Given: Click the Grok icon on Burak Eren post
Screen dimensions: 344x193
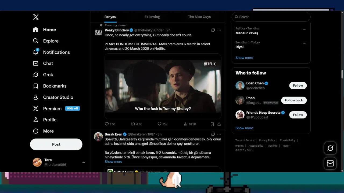Looking at the screenshot, I should tap(213, 134).
